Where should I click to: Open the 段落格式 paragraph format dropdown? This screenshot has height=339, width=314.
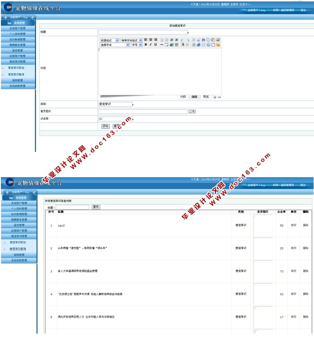pos(109,40)
